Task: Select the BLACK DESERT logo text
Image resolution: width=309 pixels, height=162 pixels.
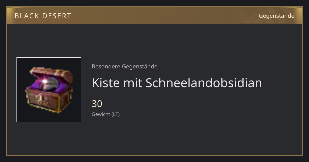Action: [43, 16]
